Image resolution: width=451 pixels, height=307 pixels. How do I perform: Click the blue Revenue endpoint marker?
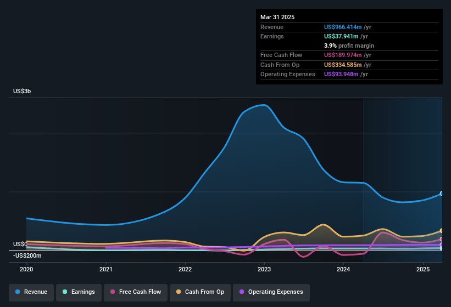[x=442, y=194]
